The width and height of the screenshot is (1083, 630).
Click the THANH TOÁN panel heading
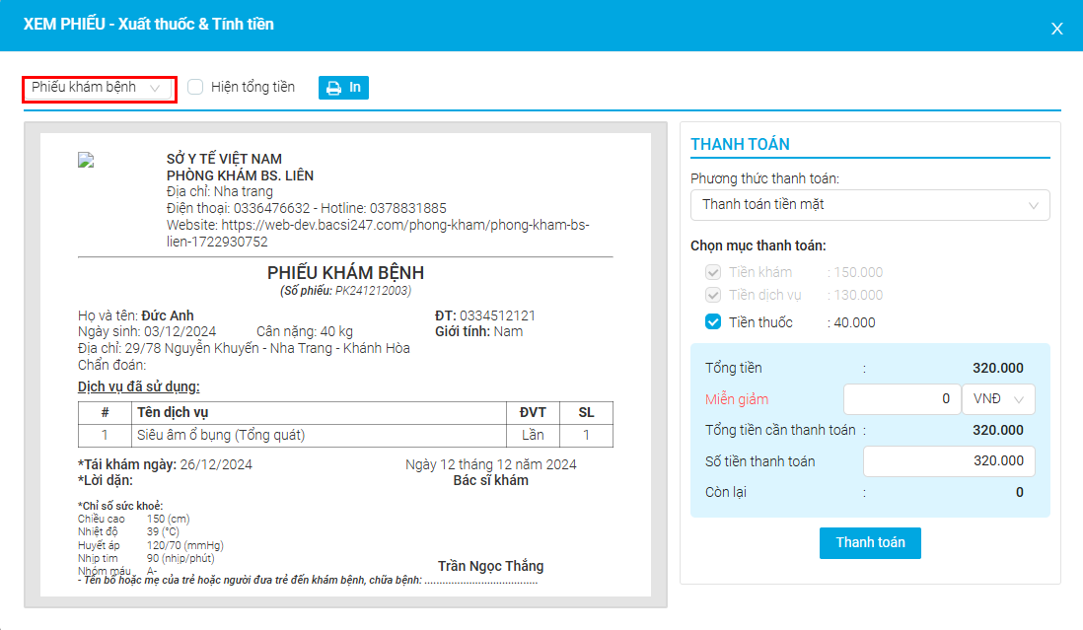740,144
